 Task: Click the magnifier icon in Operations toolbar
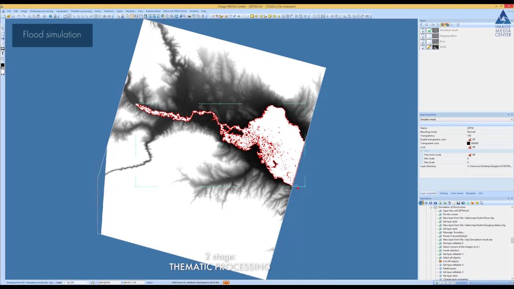coord(481,203)
